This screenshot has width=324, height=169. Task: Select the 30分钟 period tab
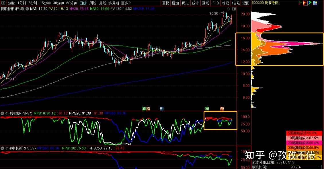point(58,3)
